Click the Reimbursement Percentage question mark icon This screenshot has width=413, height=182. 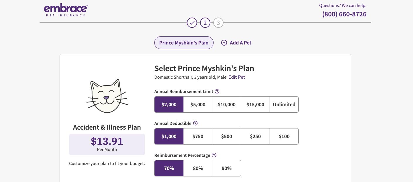pyautogui.click(x=214, y=155)
